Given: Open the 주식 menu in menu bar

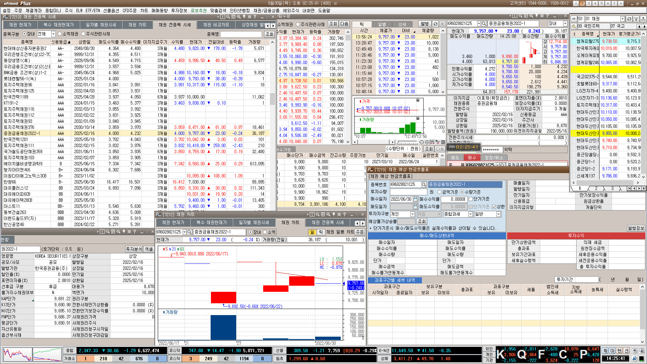Looking at the screenshot, I should point(68,10).
